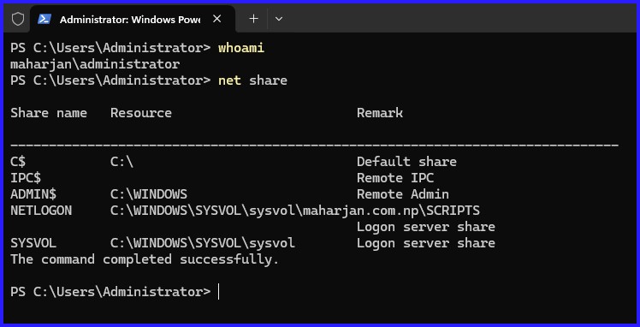Click 'The command completed successfully.' line
640x327 pixels.
click(145, 259)
